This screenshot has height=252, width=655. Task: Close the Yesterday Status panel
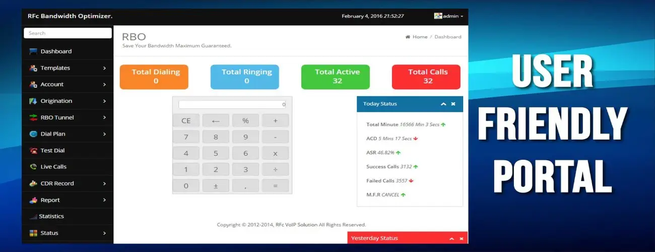pos(462,238)
